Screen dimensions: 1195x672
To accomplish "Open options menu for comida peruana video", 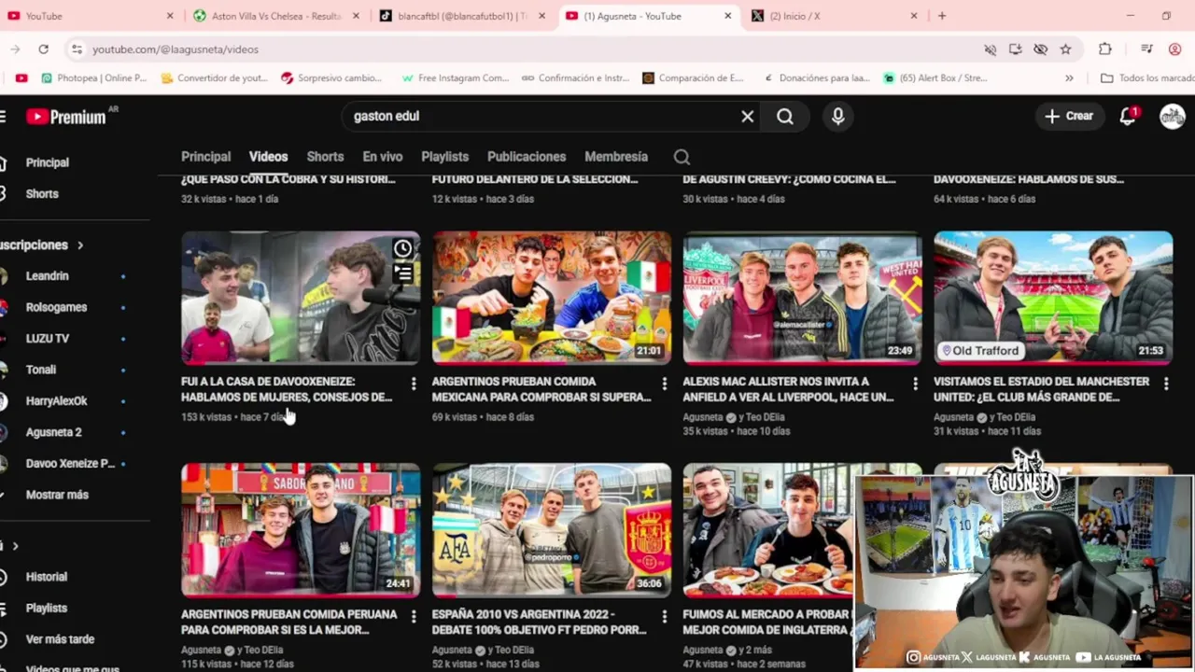I will tap(414, 616).
